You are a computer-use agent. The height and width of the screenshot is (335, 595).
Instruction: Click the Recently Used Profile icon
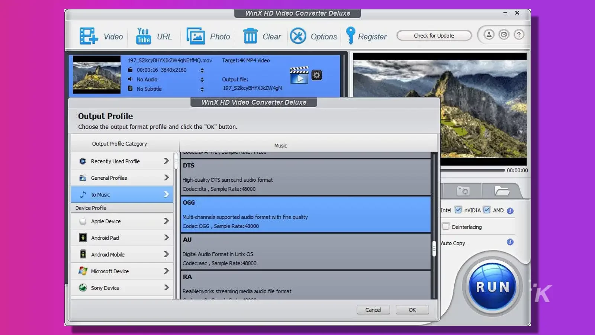coord(83,161)
